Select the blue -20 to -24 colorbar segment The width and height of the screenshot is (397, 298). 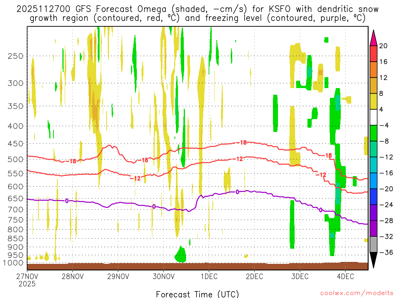coord(373,197)
